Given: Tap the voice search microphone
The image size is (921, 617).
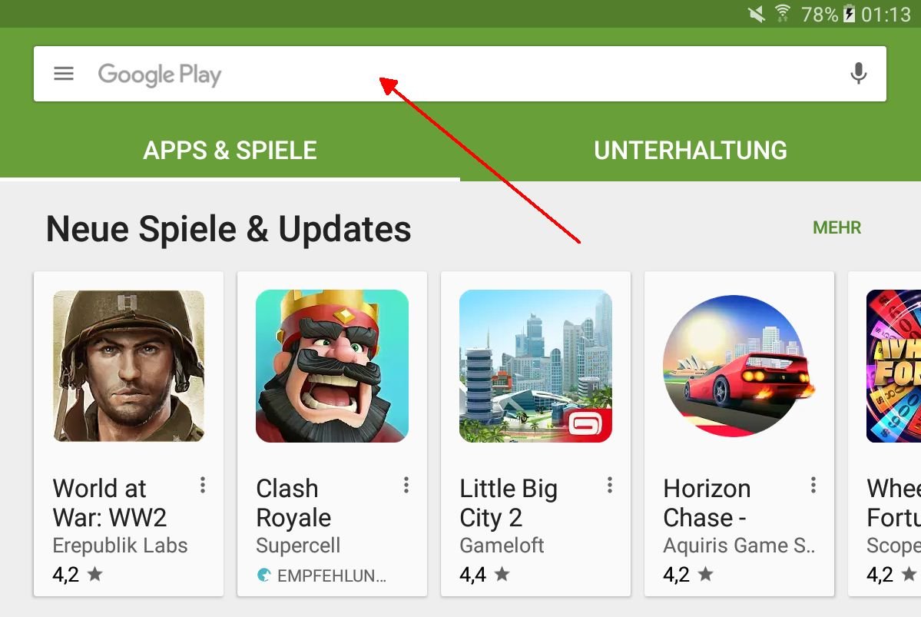Looking at the screenshot, I should tap(858, 74).
